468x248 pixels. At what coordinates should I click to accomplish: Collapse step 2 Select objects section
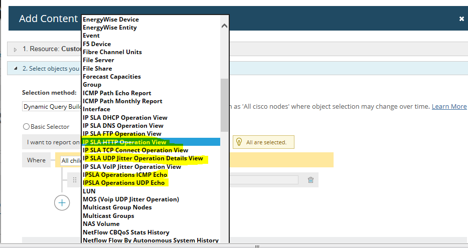(x=16, y=69)
